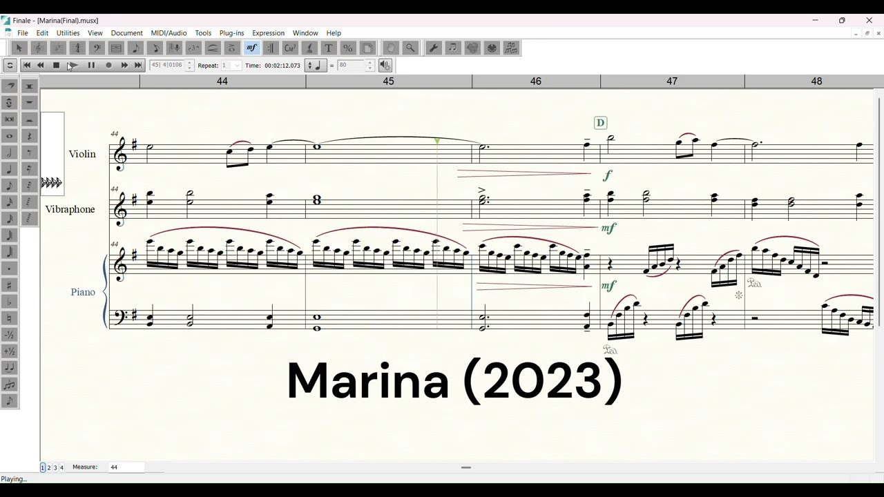Toggle the grace note entry tool
The width and height of the screenshot is (884, 497).
(10, 401)
